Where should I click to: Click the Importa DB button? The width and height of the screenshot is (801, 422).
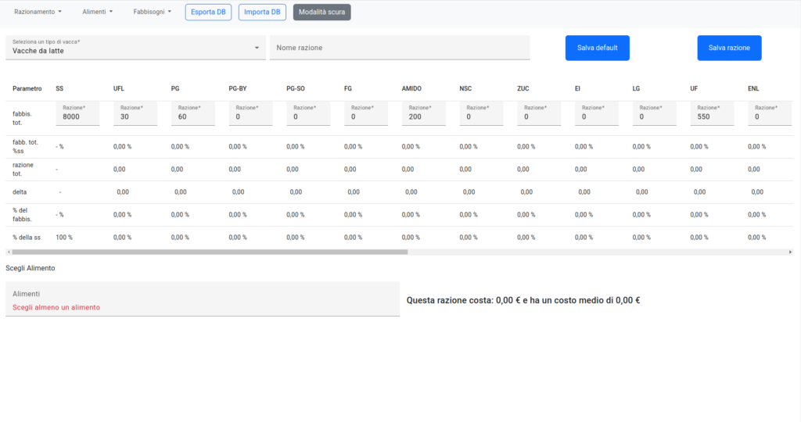click(262, 12)
